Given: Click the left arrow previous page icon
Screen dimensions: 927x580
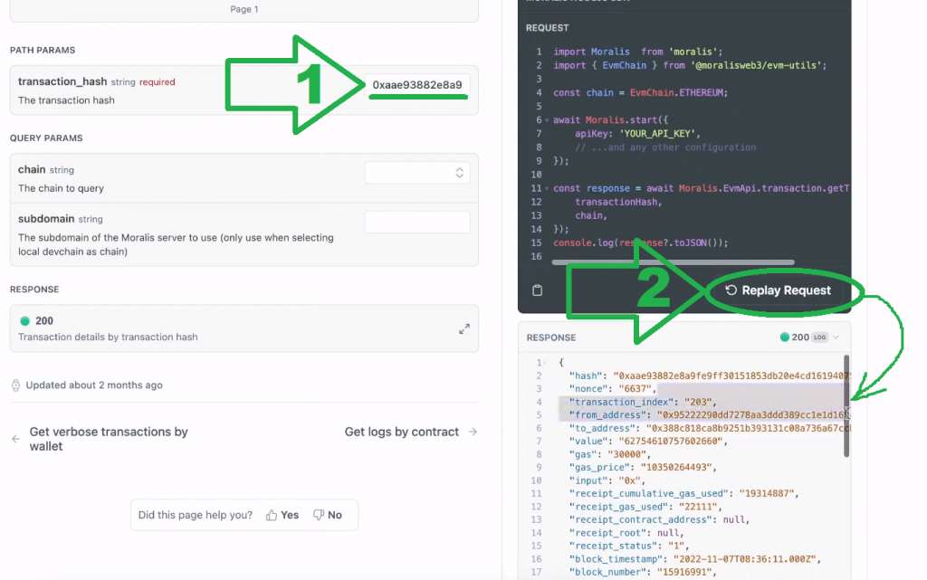Looking at the screenshot, I should pos(15,439).
